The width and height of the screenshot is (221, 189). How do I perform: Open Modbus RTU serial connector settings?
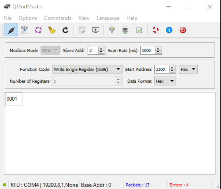point(112,30)
